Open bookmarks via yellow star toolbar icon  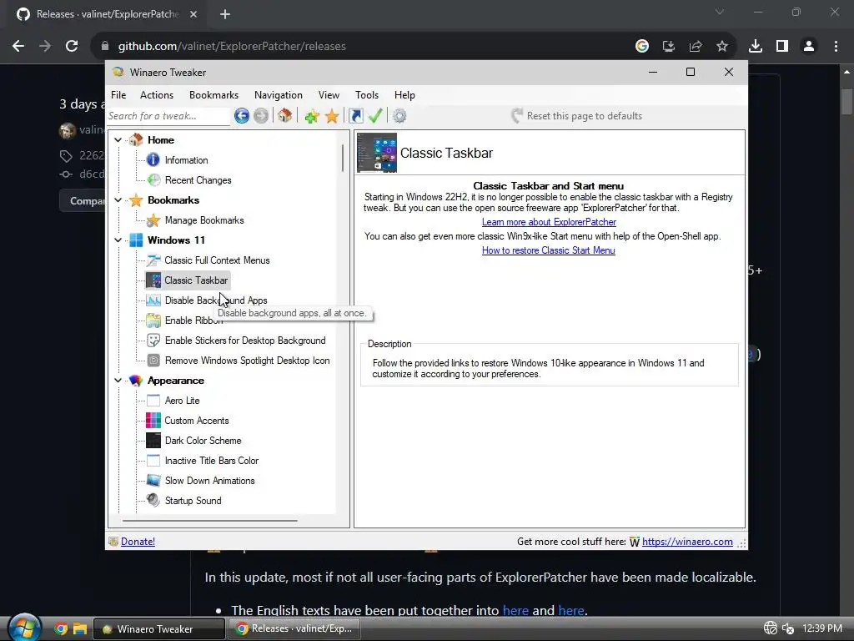click(332, 115)
